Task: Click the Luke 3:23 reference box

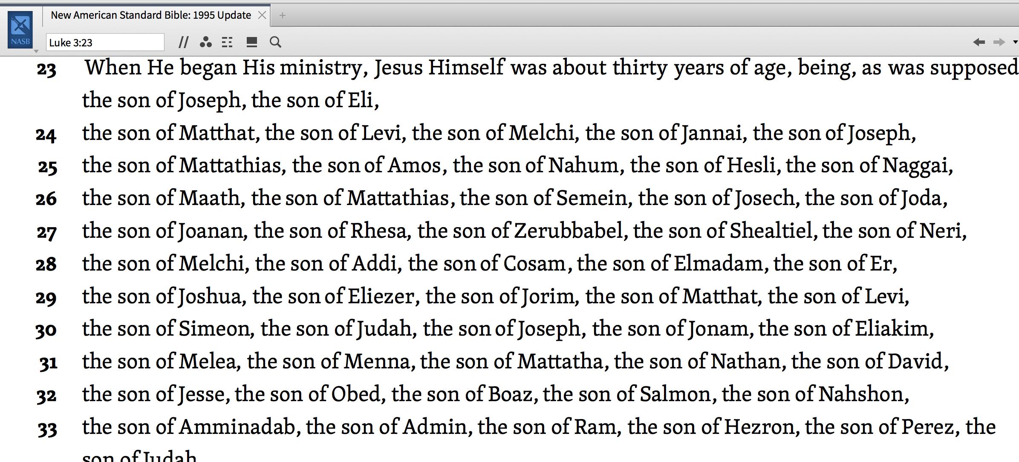Action: (104, 43)
